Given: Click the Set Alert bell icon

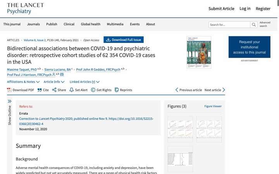Looking at the screenshot, I should pyautogui.click(x=72, y=90).
